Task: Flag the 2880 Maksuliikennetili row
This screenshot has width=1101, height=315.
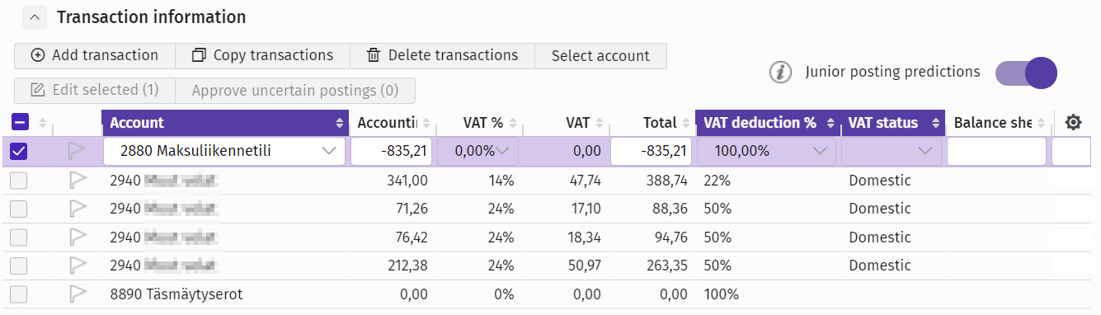Action: click(x=77, y=151)
